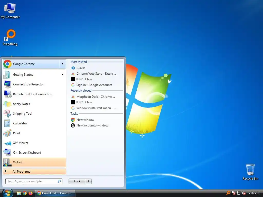Expand the All Programs arrow

(6, 171)
